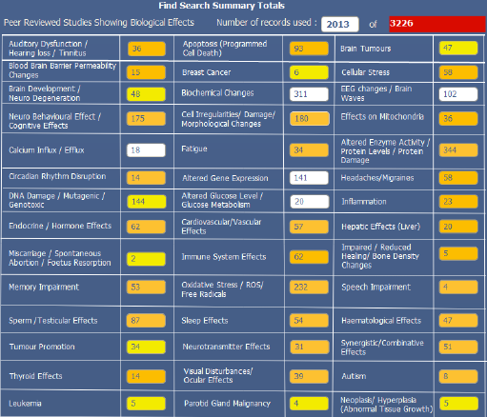The height and width of the screenshot is (417, 487).
Task: Click the Neuro Behavioural Effect label
Action: pos(54,121)
